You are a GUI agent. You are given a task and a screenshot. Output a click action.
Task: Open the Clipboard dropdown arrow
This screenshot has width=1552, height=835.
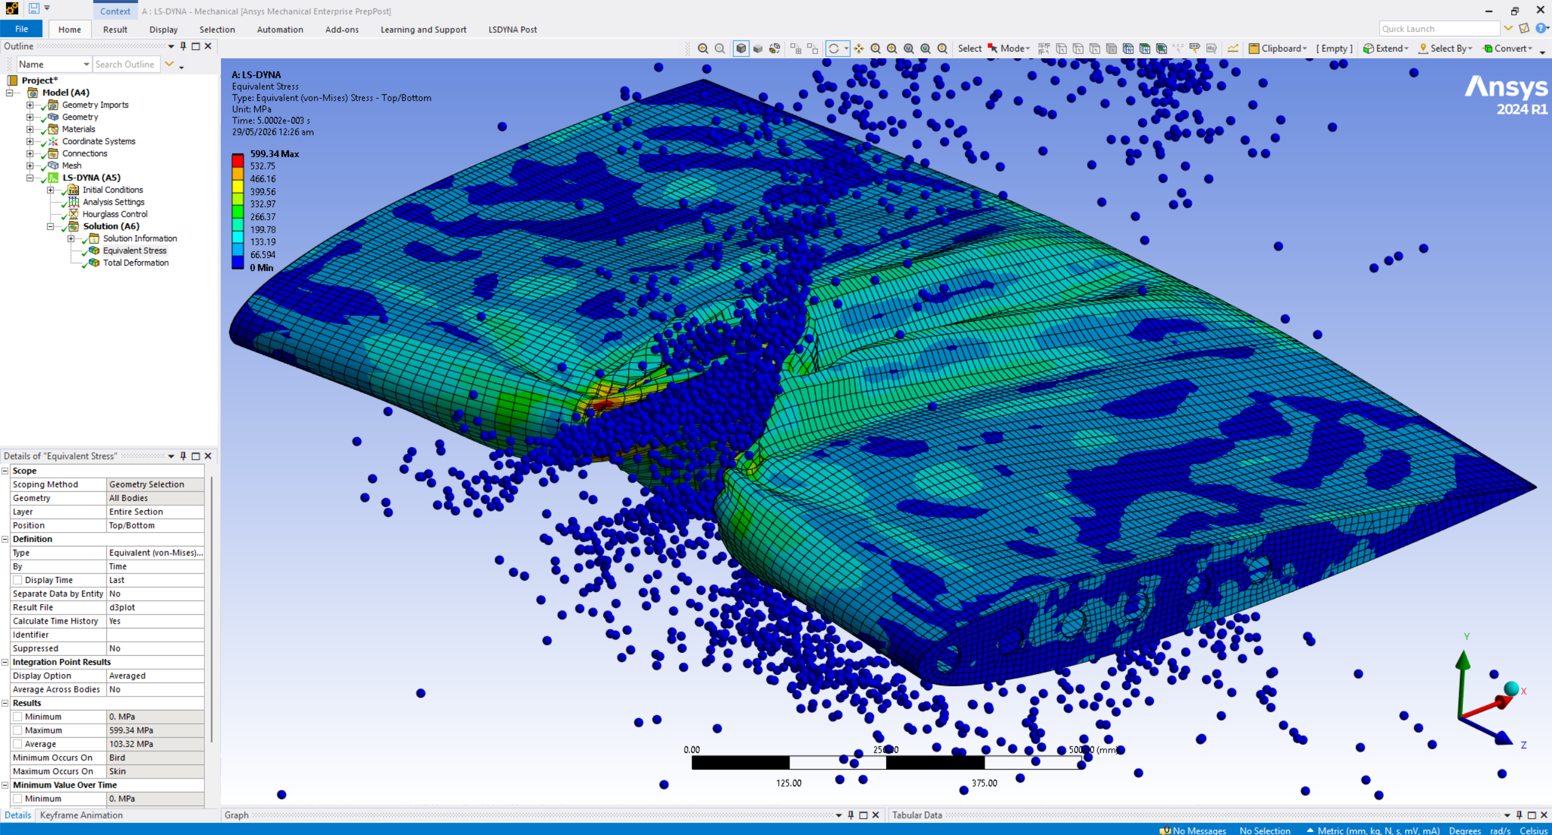coord(1304,49)
